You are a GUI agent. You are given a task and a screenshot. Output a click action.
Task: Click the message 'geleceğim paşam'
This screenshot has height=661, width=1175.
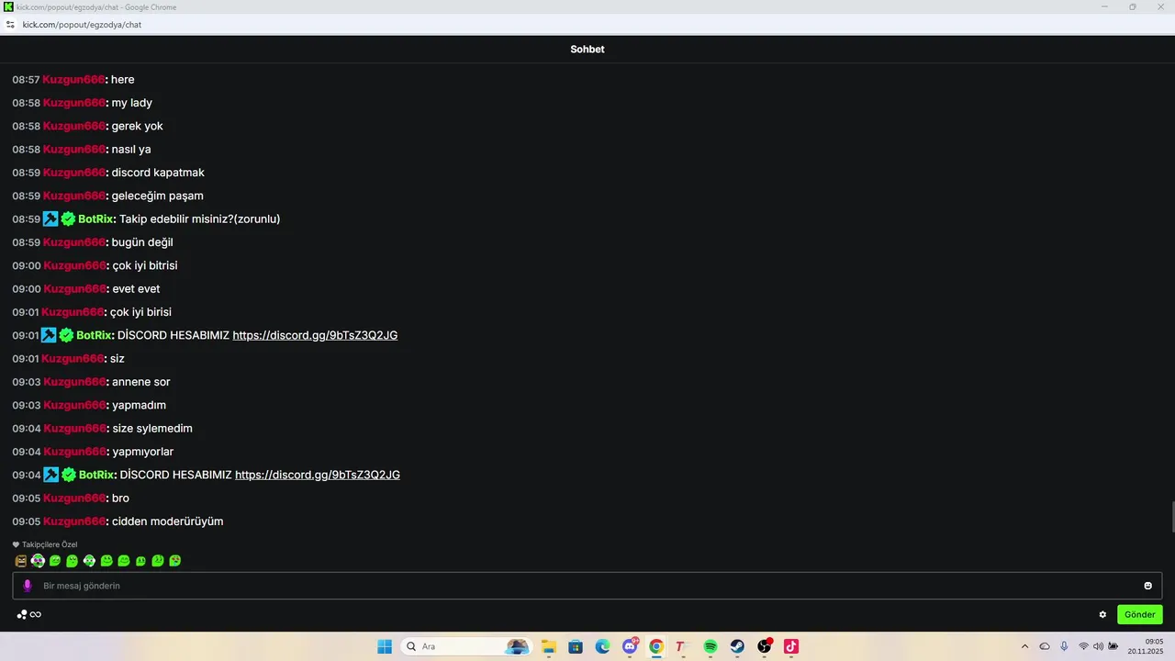click(158, 196)
